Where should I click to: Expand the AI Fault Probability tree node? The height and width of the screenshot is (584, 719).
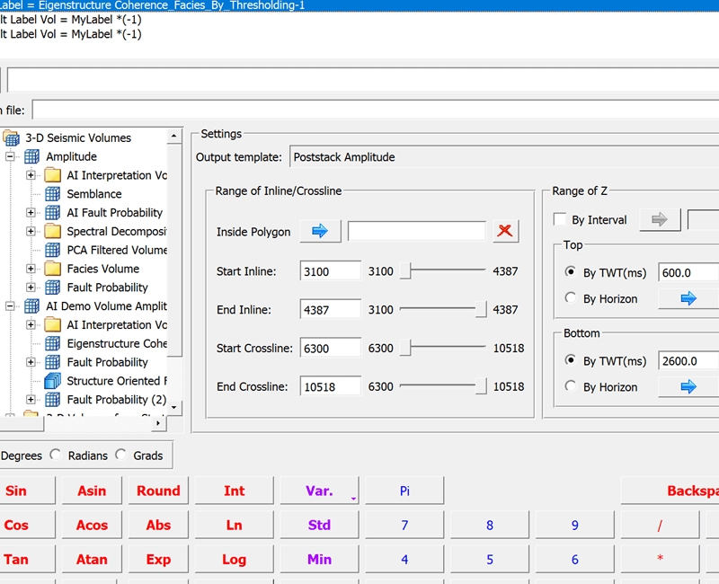click(x=31, y=213)
